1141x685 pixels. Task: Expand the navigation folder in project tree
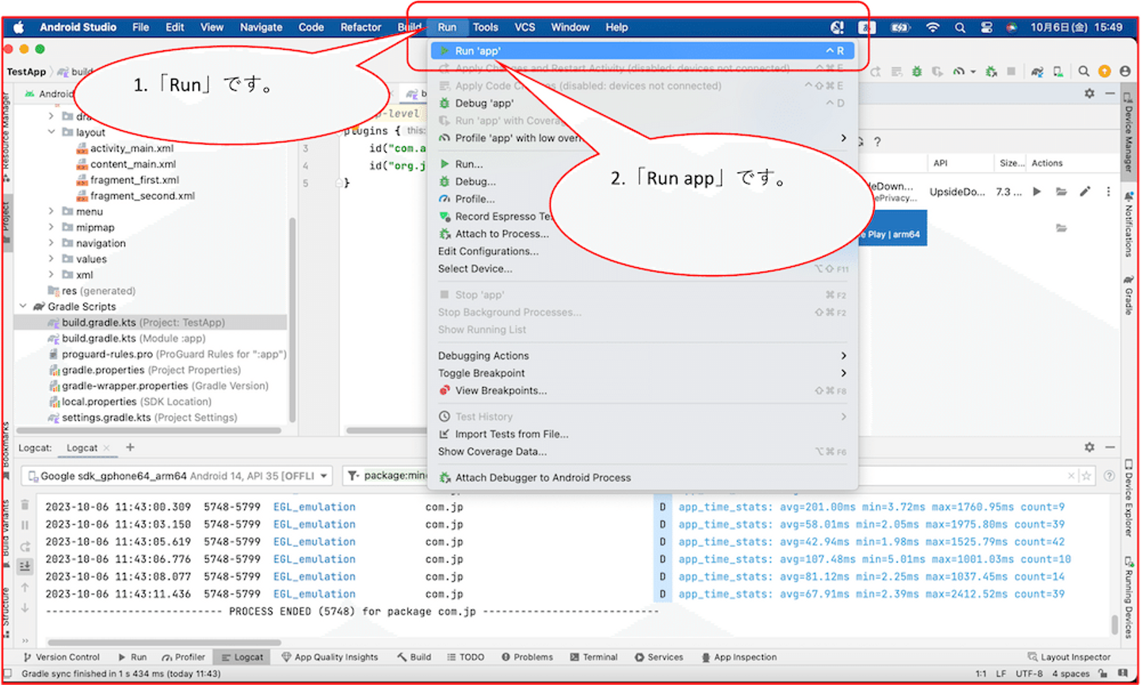point(52,243)
